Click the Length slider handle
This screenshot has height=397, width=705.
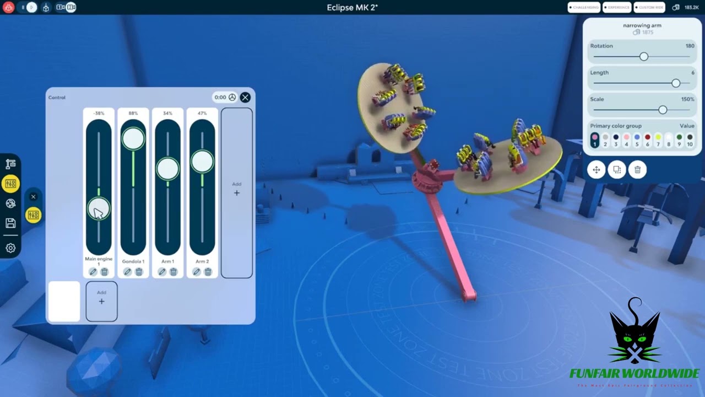coord(676,83)
